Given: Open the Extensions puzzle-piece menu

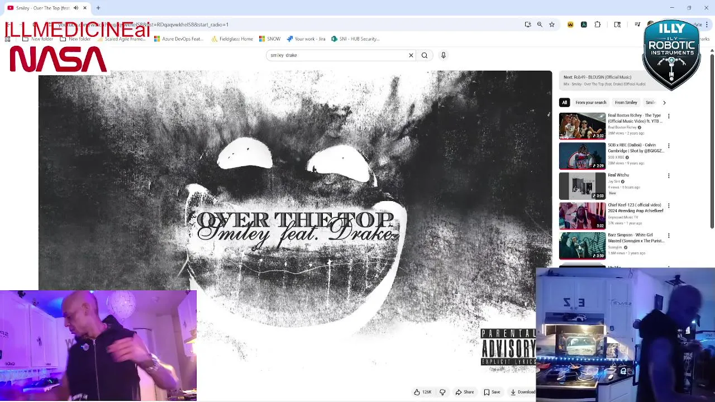Looking at the screenshot, I should point(598,25).
